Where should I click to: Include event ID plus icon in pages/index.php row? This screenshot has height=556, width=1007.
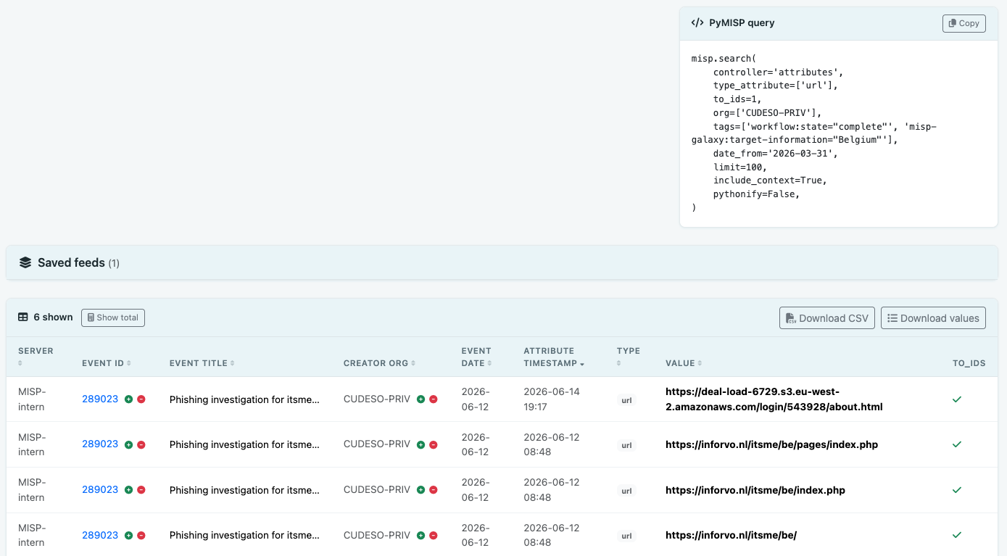pos(128,444)
